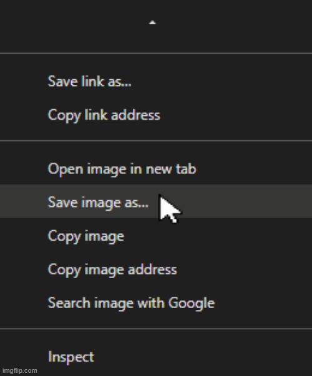Select 'Search image with Google'

click(156, 303)
